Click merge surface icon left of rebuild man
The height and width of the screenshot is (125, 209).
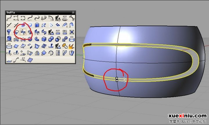click(44, 32)
